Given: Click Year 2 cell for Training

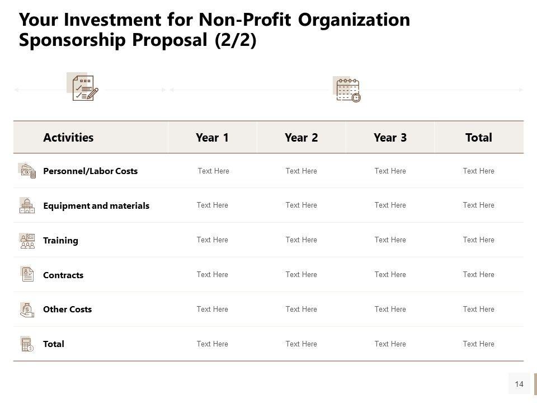Looking at the screenshot, I should [301, 240].
